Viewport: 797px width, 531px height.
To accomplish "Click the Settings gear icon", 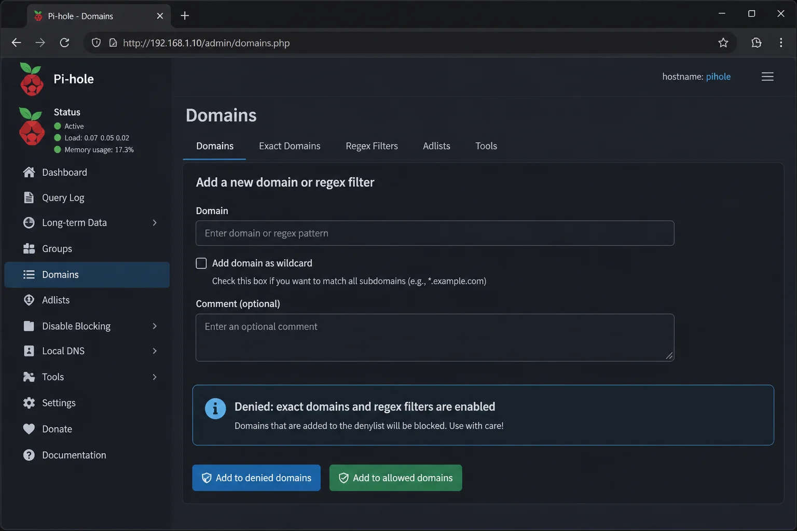I will pos(29,402).
